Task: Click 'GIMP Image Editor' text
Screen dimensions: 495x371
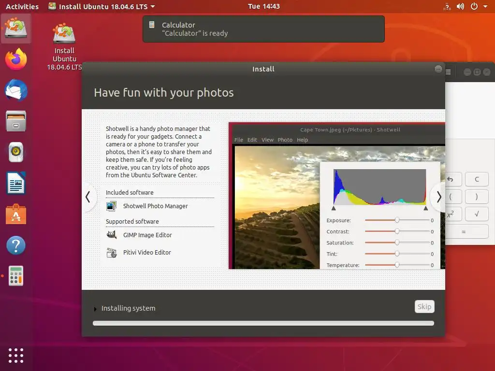Action: pos(147,235)
